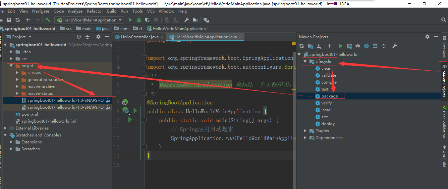
Task: Open the Project panel gear settings
Action: pos(98,37)
